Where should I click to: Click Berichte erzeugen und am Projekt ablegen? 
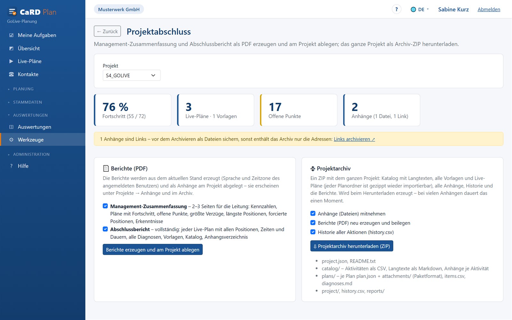[x=153, y=250]
